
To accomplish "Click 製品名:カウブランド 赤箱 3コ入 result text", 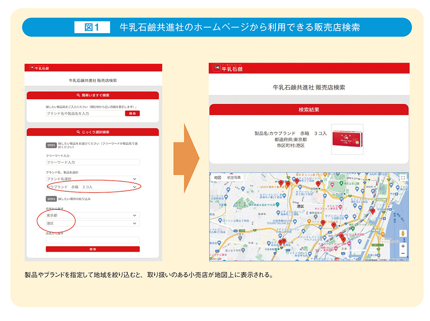I will tap(291, 133).
